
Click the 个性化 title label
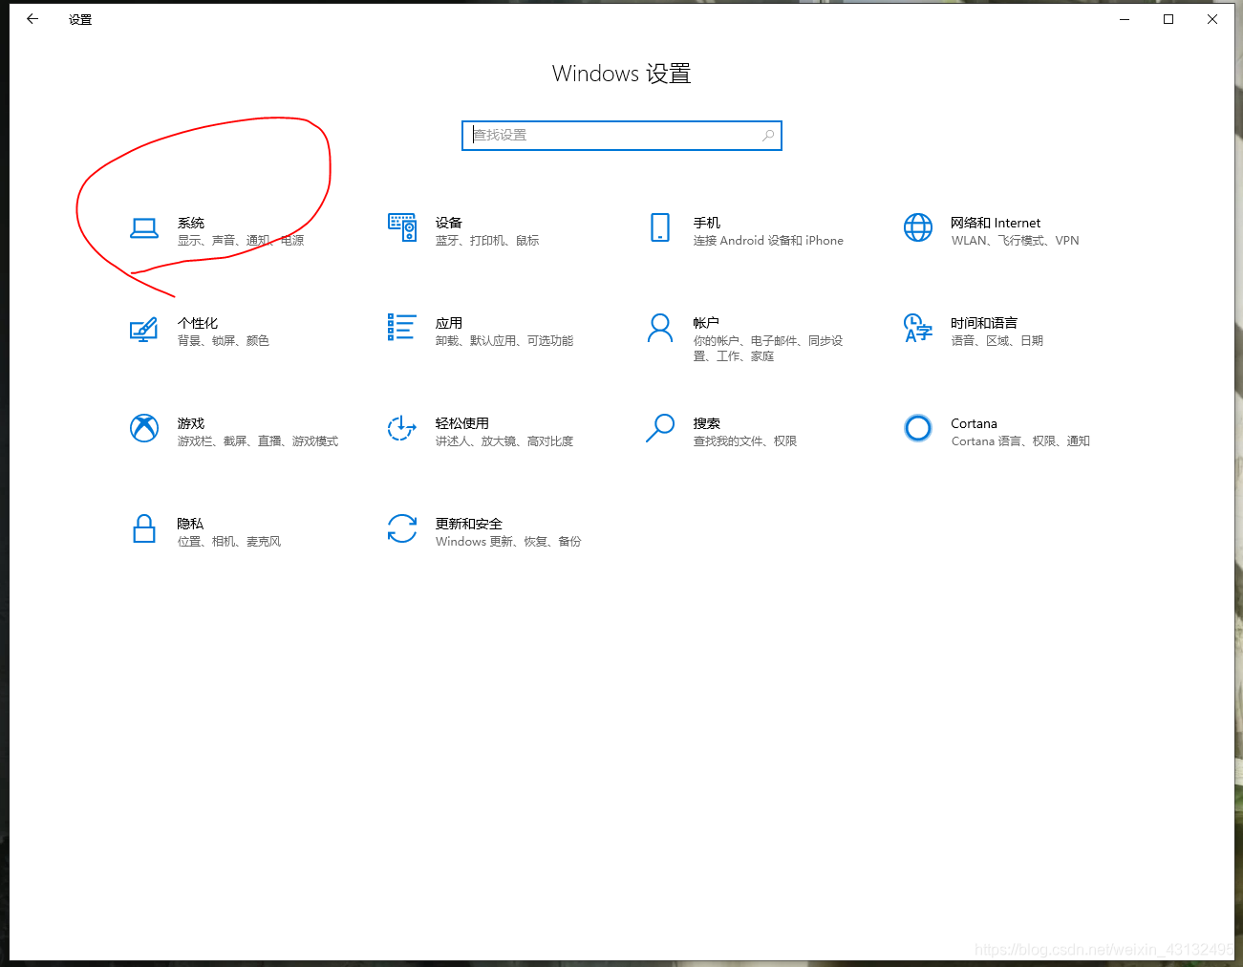[x=198, y=323]
